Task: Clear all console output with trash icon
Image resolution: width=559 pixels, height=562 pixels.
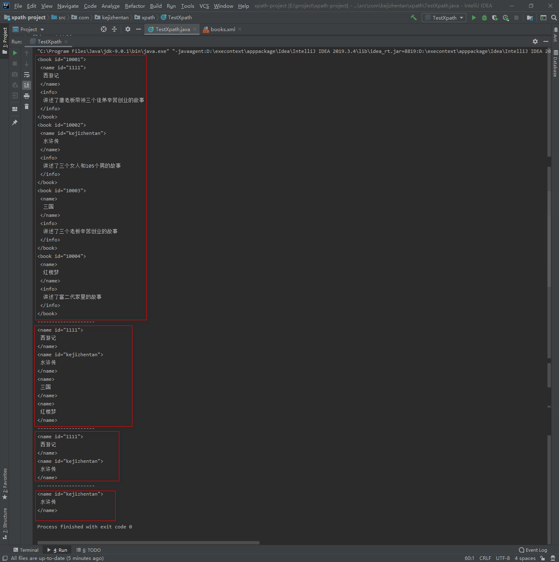Action: 27,107
